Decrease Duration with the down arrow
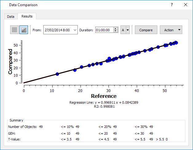Screen dimensions: 193x150 point(116,31)
